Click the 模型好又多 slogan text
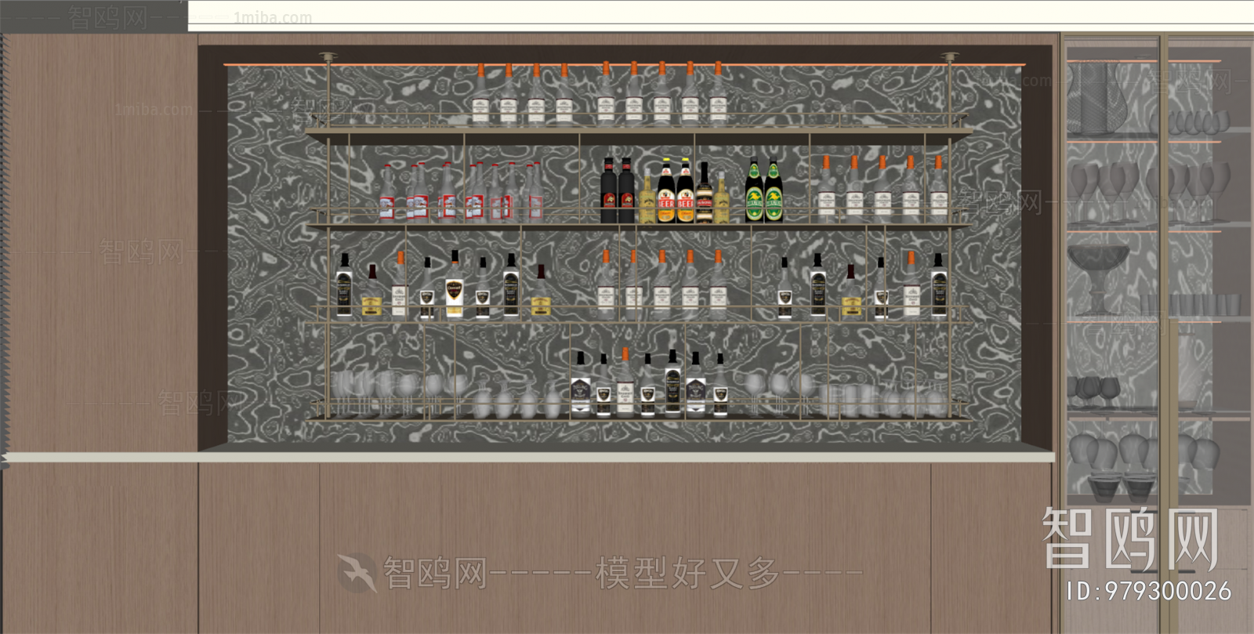Image resolution: width=1254 pixels, height=634 pixels. [687, 573]
